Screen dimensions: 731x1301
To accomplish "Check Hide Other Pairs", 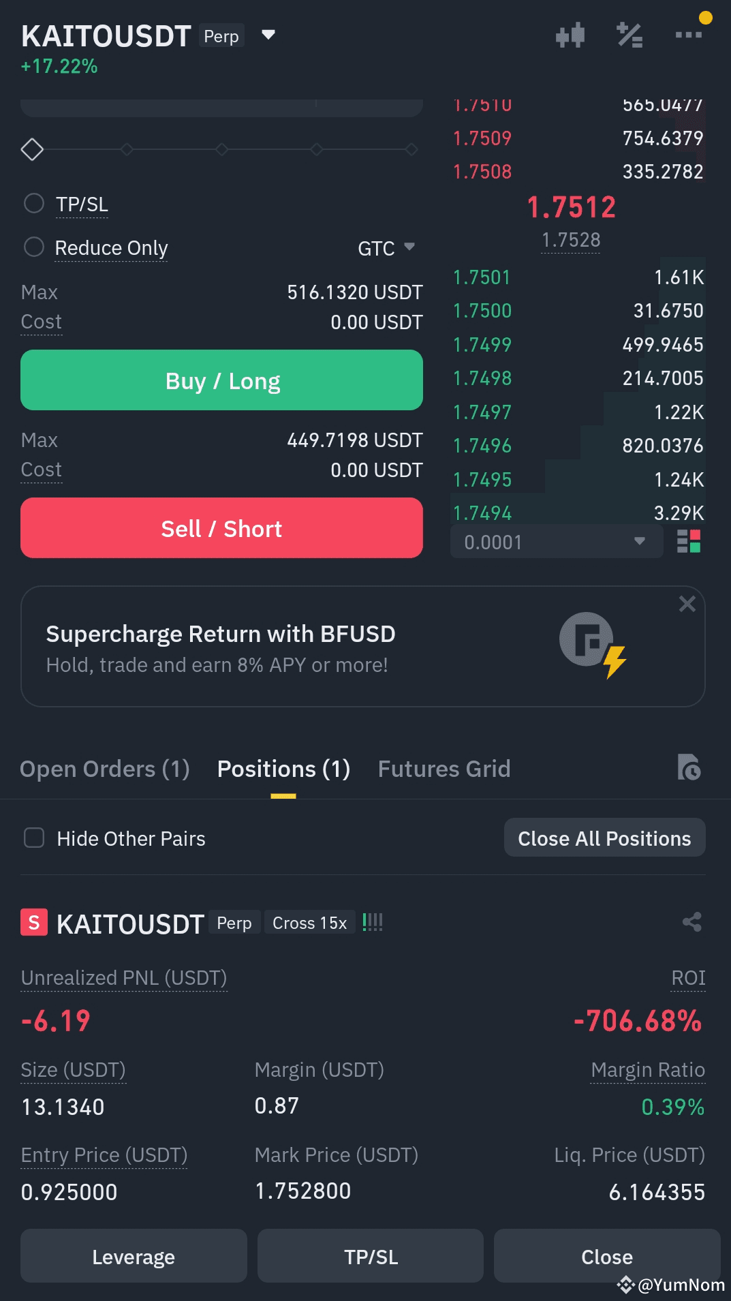I will [x=34, y=838].
